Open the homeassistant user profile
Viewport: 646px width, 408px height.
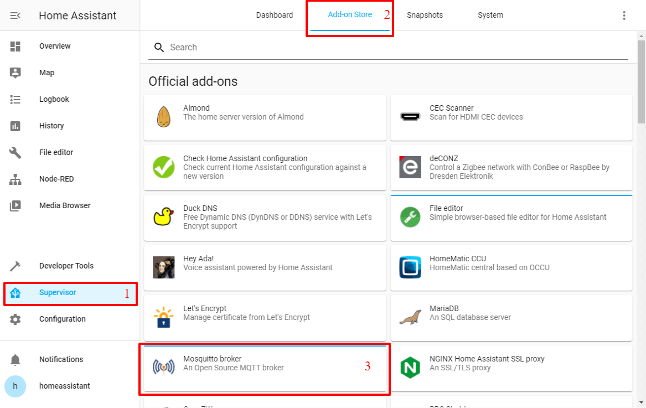pyautogui.click(x=64, y=386)
